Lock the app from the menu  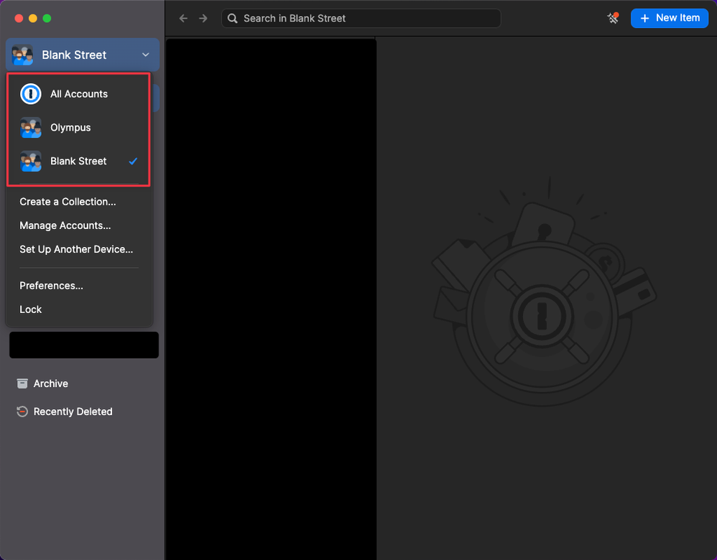31,309
